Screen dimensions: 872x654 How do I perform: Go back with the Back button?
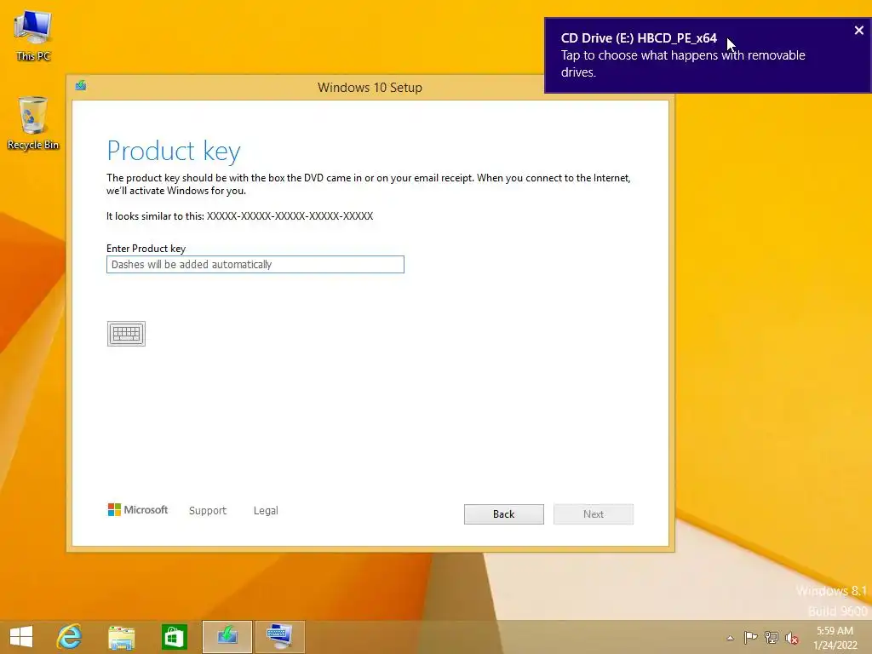504,513
